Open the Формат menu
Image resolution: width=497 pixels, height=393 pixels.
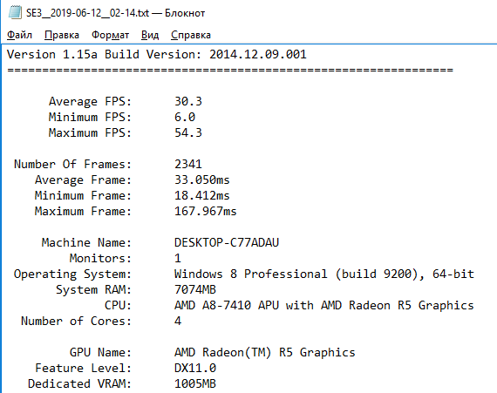click(110, 35)
